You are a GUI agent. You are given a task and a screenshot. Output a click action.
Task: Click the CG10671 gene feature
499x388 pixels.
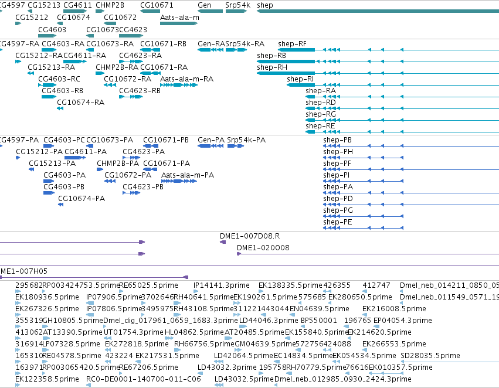pyautogui.click(x=150, y=11)
